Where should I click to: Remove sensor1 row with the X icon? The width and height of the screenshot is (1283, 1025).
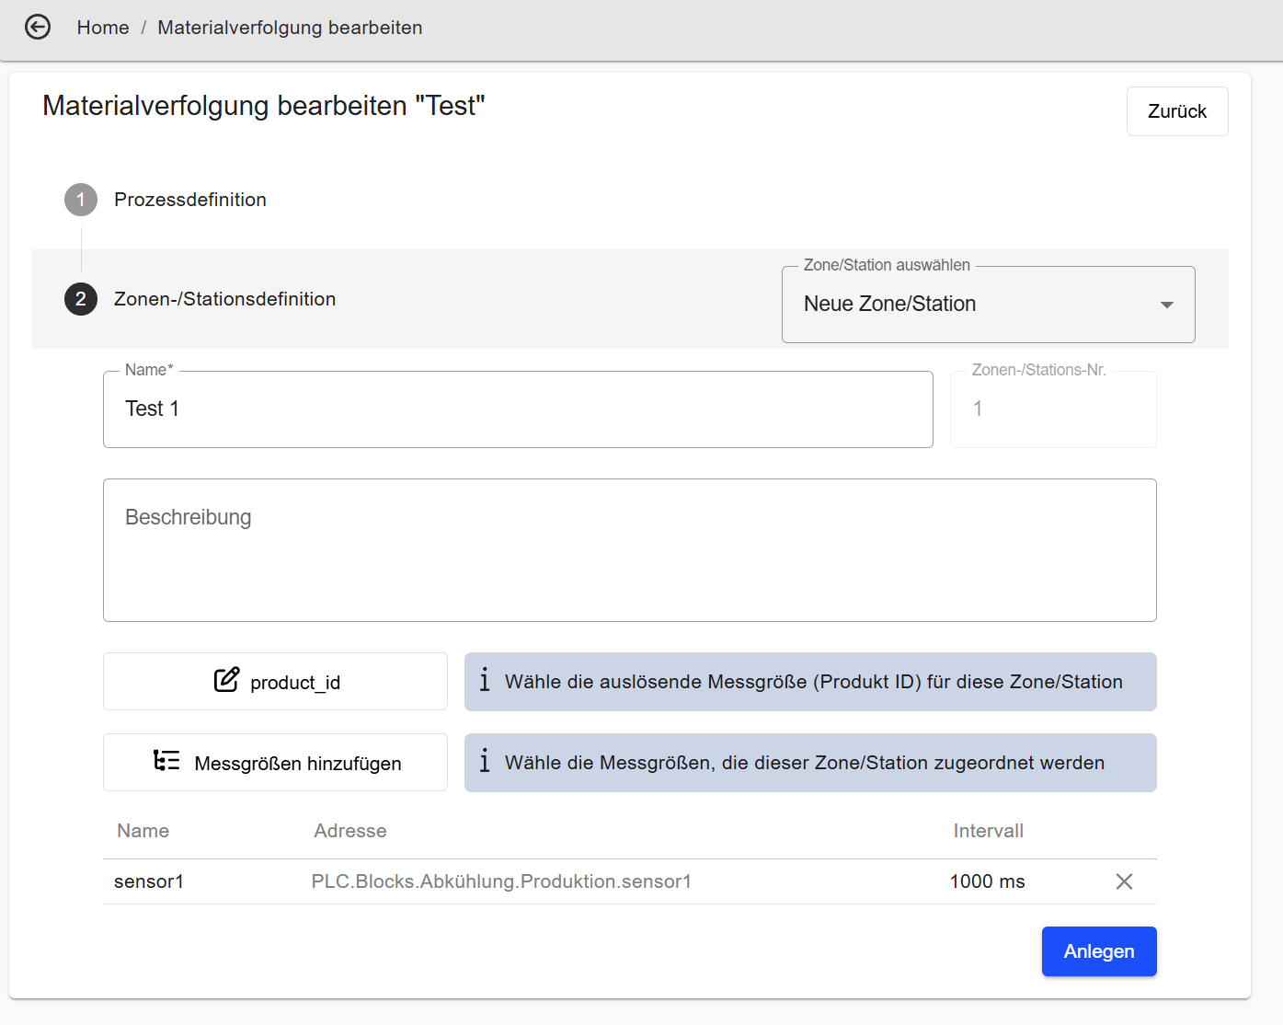tap(1124, 881)
